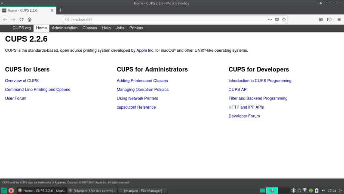Screen dimensions: 344x194
Task: Click the Firefox reload page button
Action: pos(21,19)
